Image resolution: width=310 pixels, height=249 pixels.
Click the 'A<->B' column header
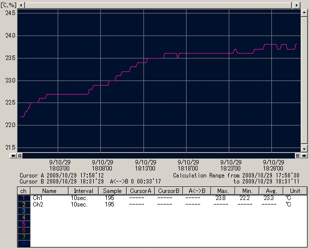coord(197,191)
